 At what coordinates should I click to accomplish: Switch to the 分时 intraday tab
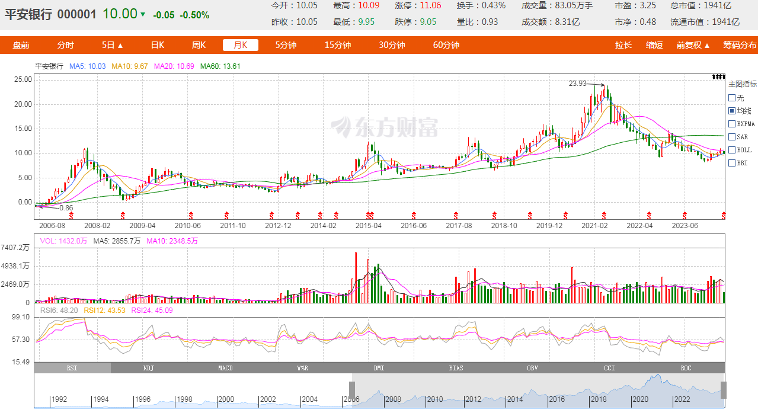coord(65,45)
